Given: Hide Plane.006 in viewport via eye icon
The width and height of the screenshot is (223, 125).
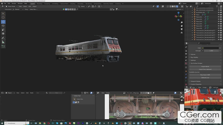Looking at the screenshot, I should [x=219, y=28].
